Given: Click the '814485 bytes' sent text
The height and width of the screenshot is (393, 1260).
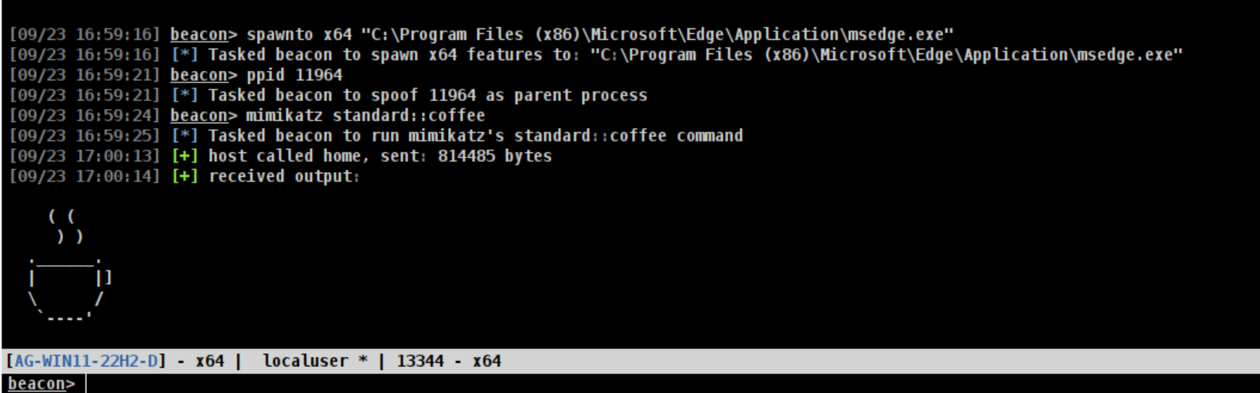Looking at the screenshot, I should click(x=494, y=156).
